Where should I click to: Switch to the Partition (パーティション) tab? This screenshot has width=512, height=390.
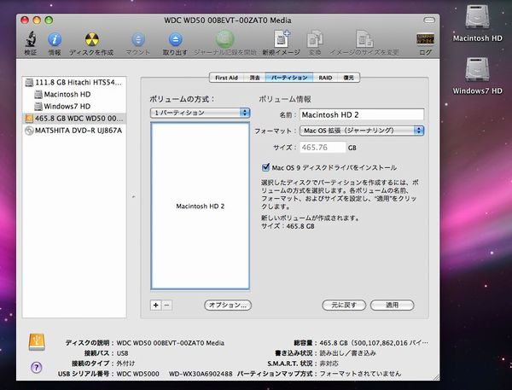[289, 78]
